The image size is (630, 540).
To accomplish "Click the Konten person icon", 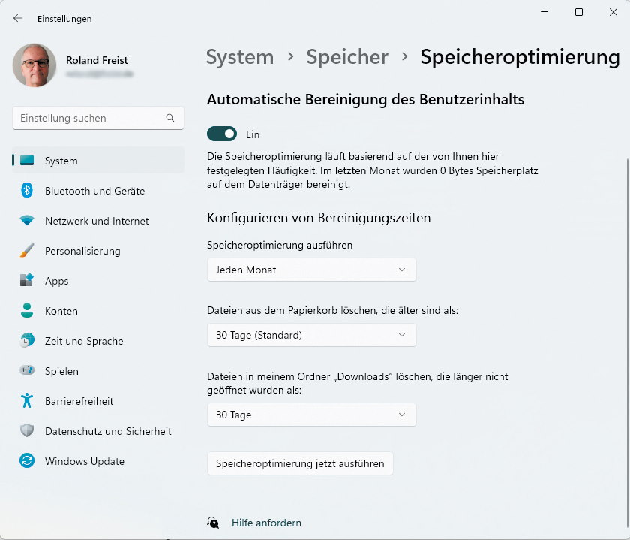I will click(x=27, y=310).
